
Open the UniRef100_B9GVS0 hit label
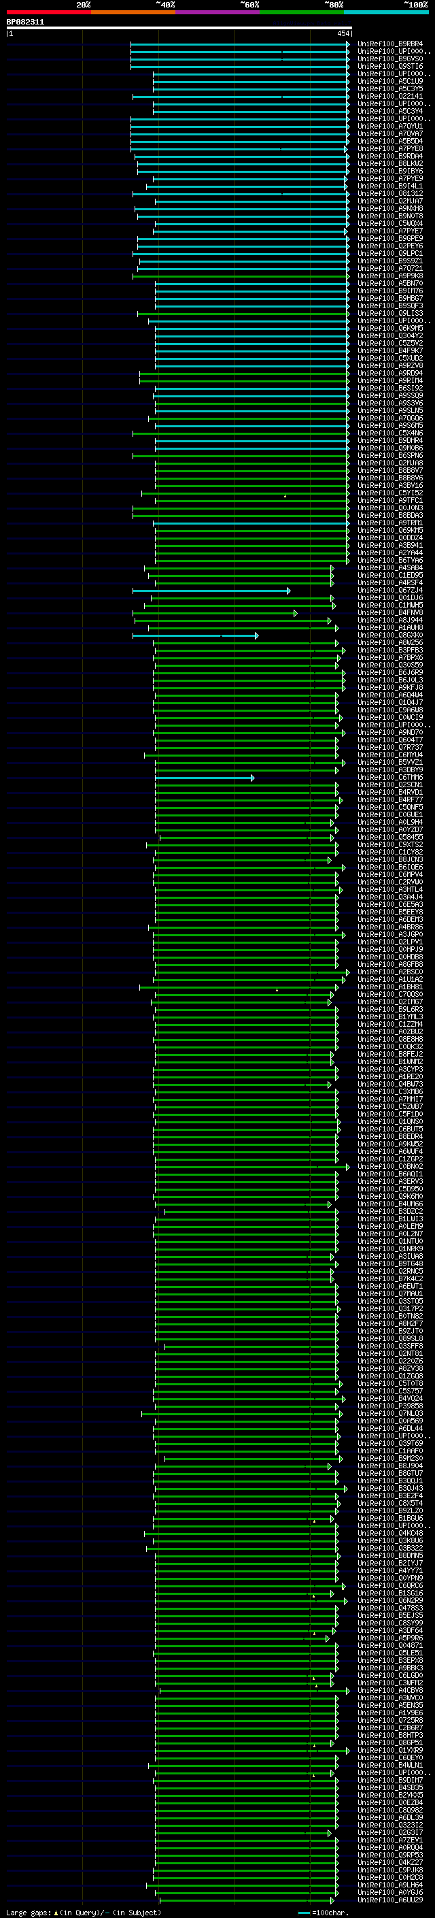(x=390, y=59)
